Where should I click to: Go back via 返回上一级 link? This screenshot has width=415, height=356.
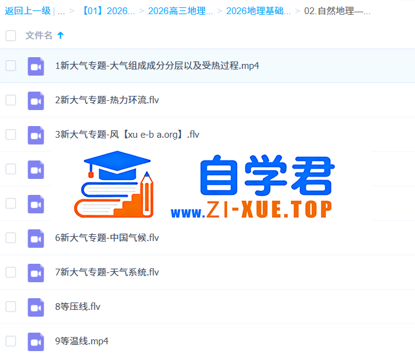[28, 11]
